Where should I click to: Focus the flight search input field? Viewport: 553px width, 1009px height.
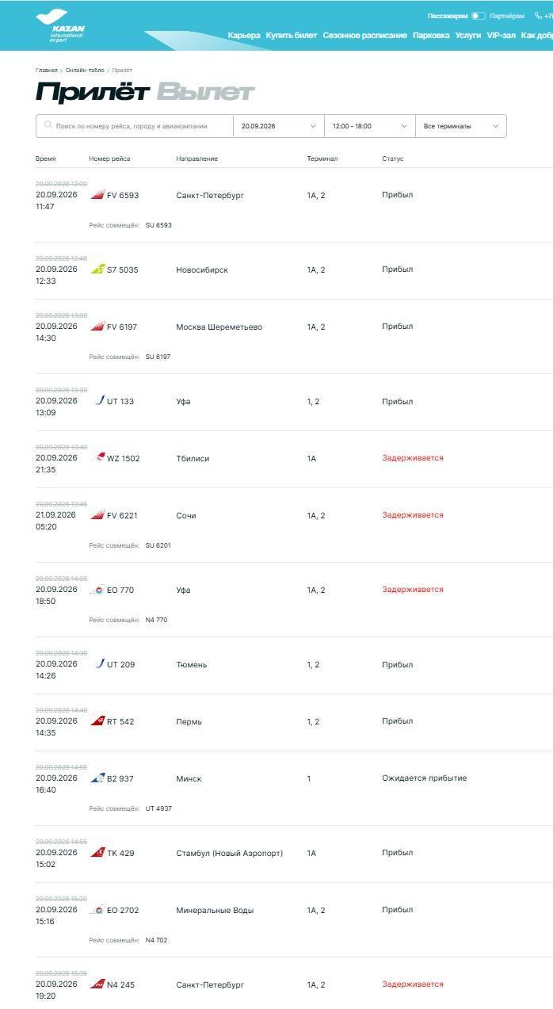coord(135,126)
